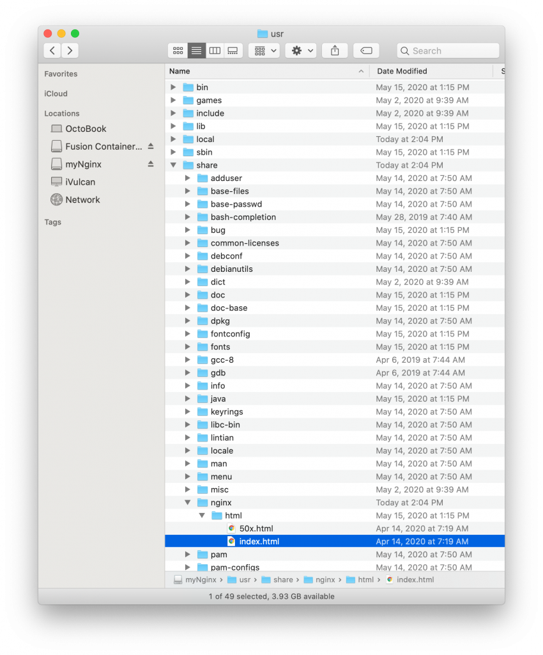The height and width of the screenshot is (655, 543).
Task: Click the Search field
Action: 448,51
